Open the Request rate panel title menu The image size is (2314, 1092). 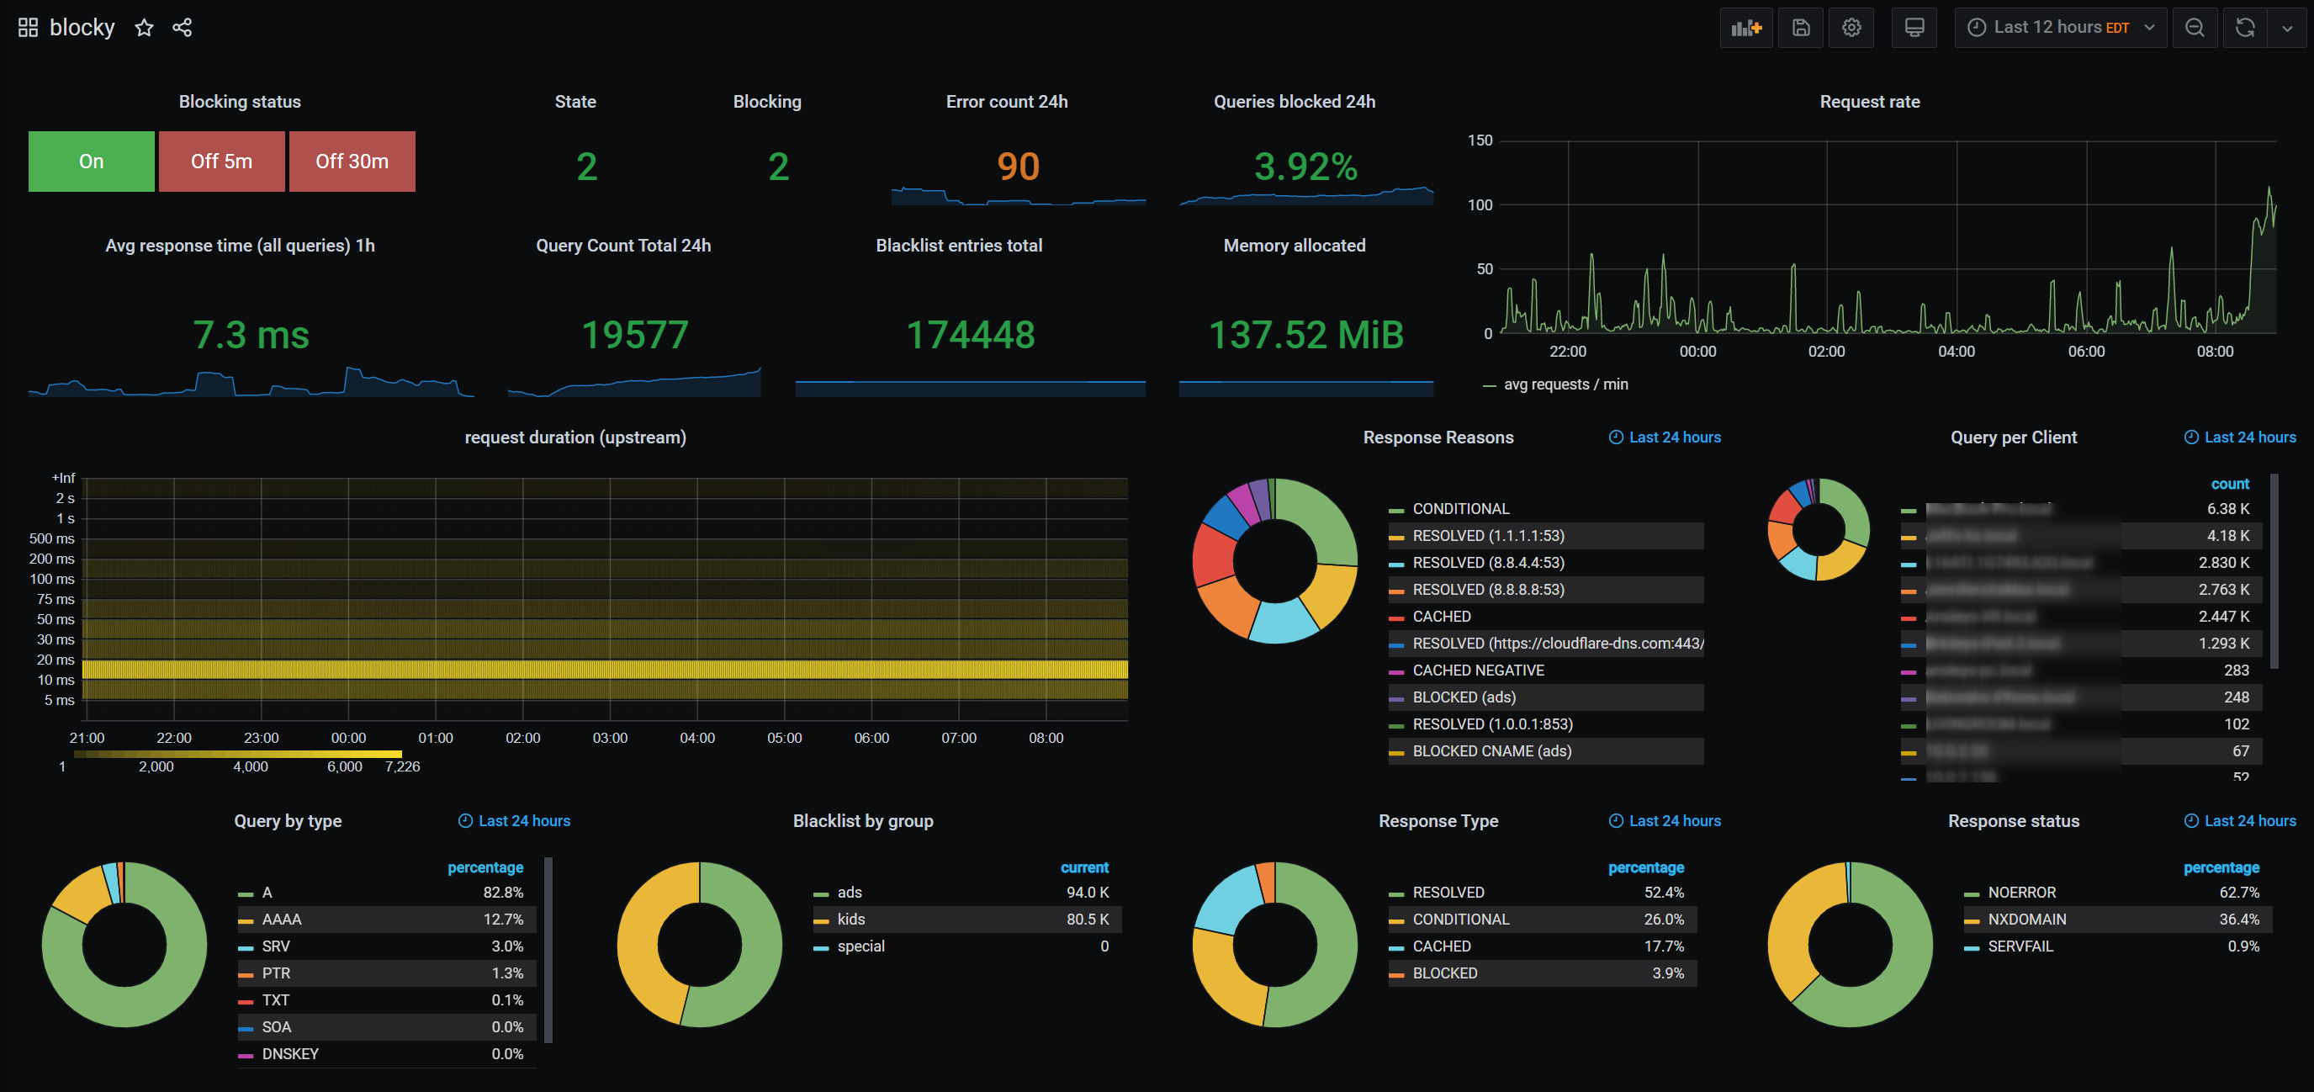coord(1868,102)
